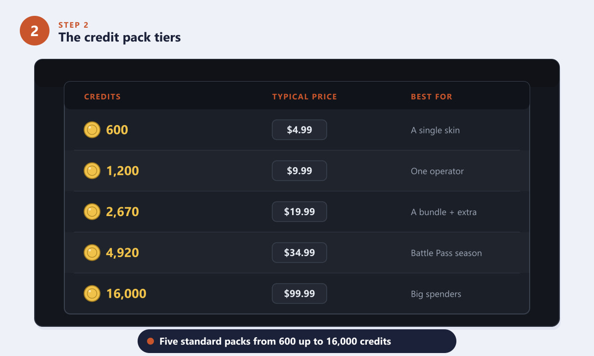Click the Five standard packs caption
Screen dimensions: 594x356
pyautogui.click(x=275, y=342)
